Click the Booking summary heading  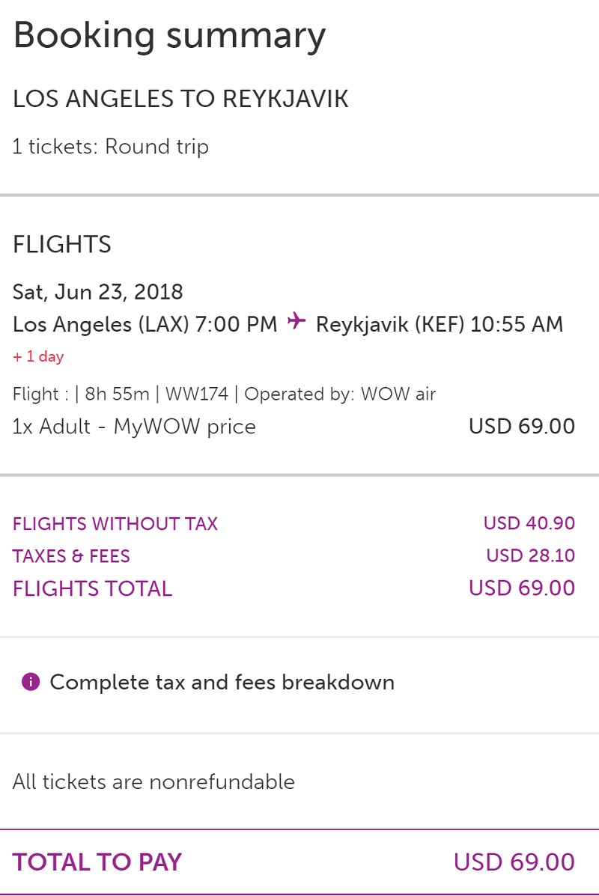click(x=169, y=35)
